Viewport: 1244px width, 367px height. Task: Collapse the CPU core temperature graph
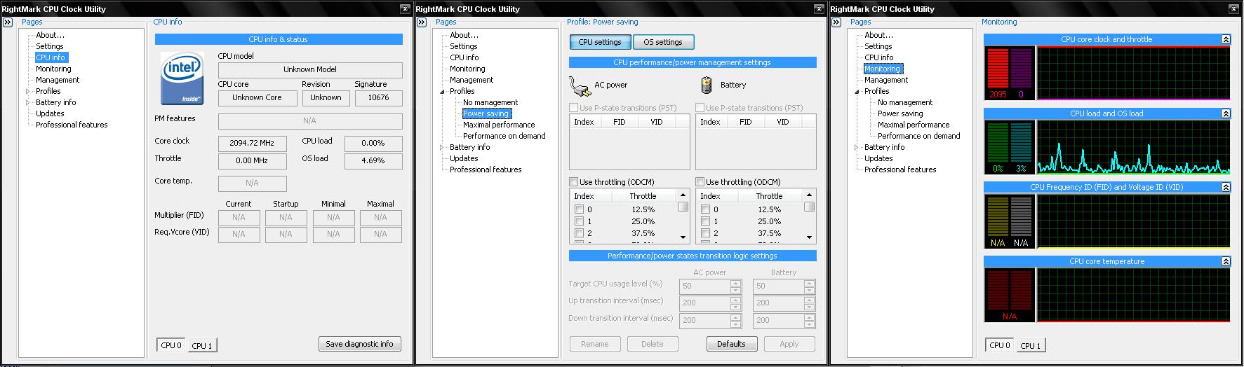pyautogui.click(x=1226, y=261)
